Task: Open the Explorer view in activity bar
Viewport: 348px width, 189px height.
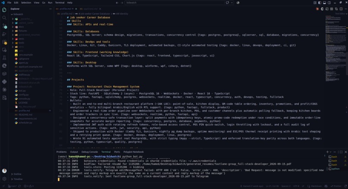Action: coord(4,10)
